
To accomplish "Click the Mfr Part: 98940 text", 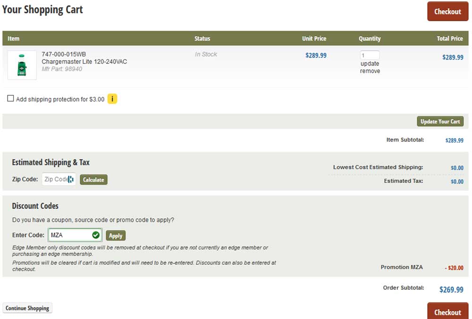I will coord(62,69).
